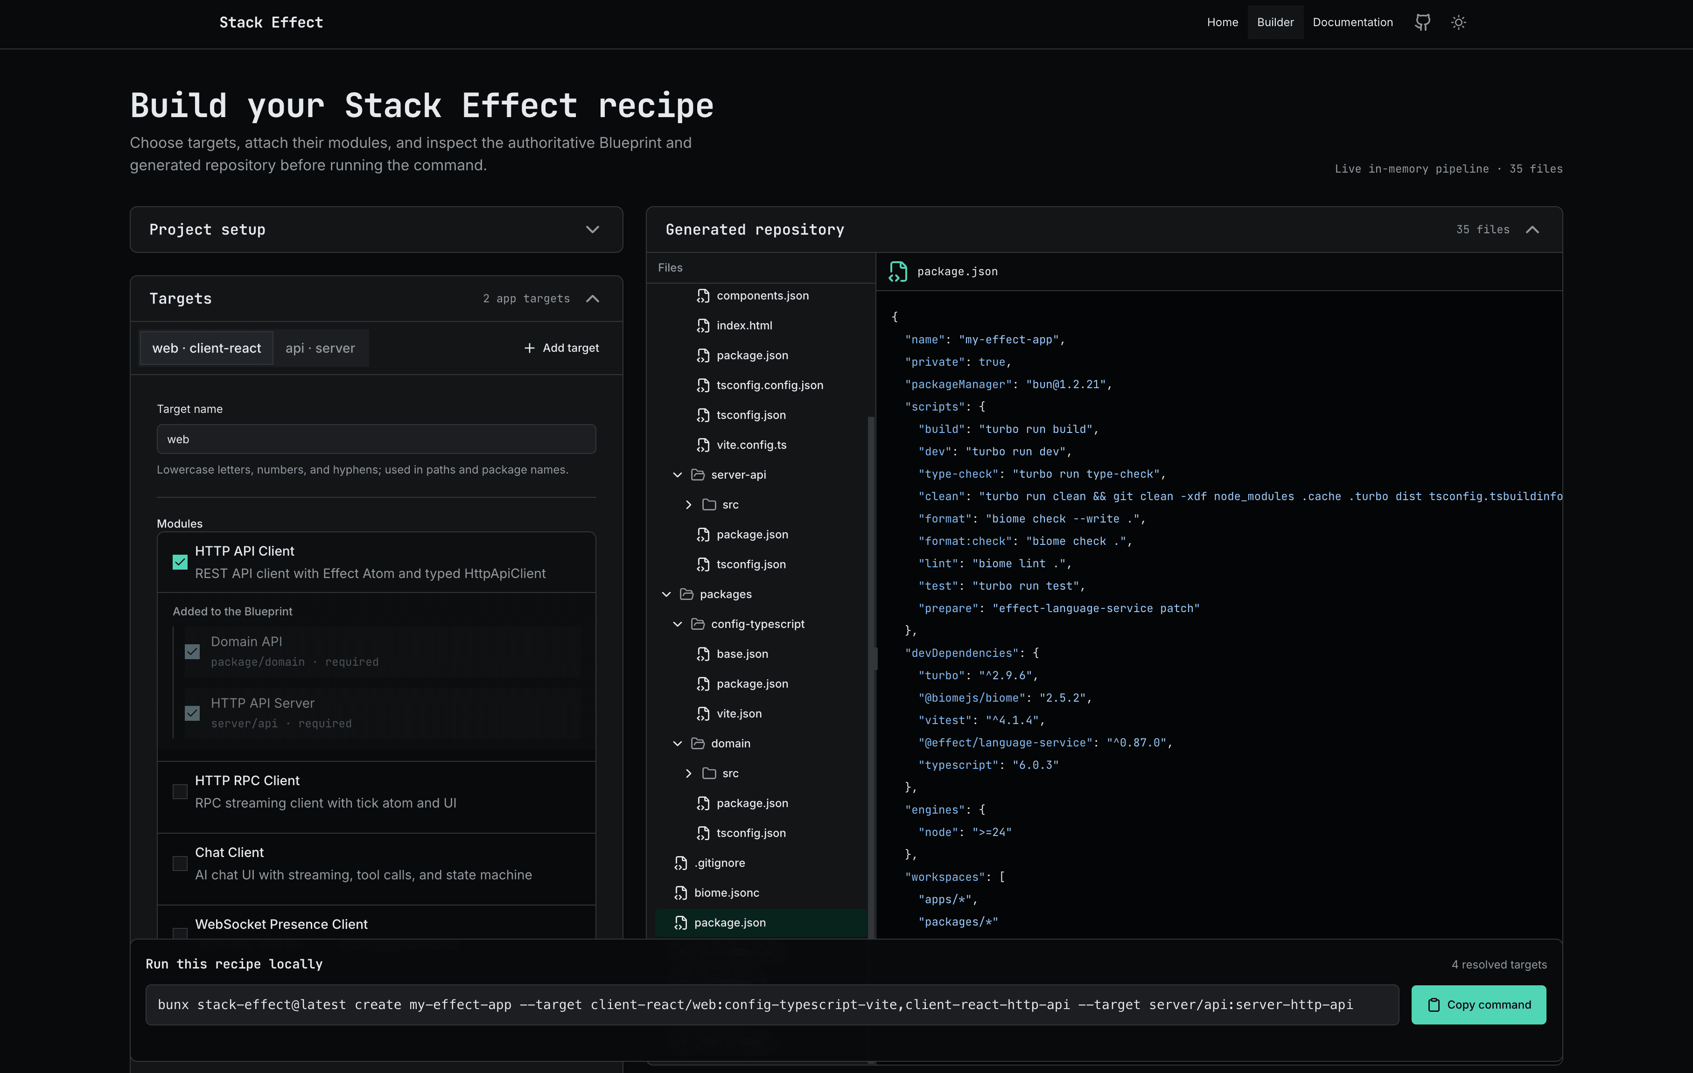This screenshot has width=1693, height=1073.
Task: Open the Builder nav item
Action: (1275, 22)
